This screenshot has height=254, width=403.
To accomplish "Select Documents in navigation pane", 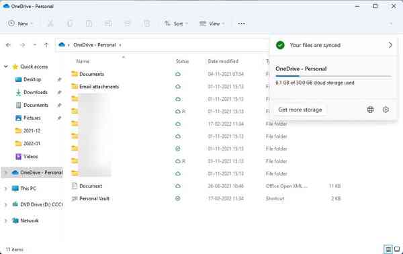I will point(36,105).
